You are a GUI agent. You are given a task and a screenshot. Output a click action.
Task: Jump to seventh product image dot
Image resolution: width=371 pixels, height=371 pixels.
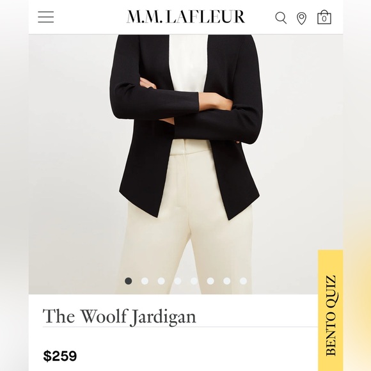pos(226,281)
